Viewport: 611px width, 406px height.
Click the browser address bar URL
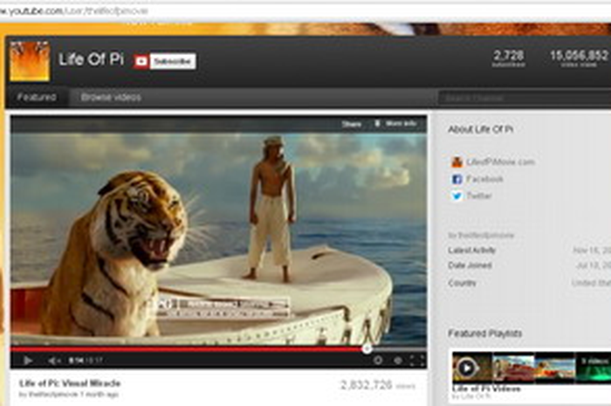[x=74, y=10]
